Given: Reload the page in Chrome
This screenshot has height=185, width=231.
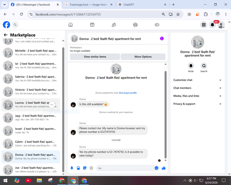Looking at the screenshot, I should pyautogui.click(x=21, y=14).
